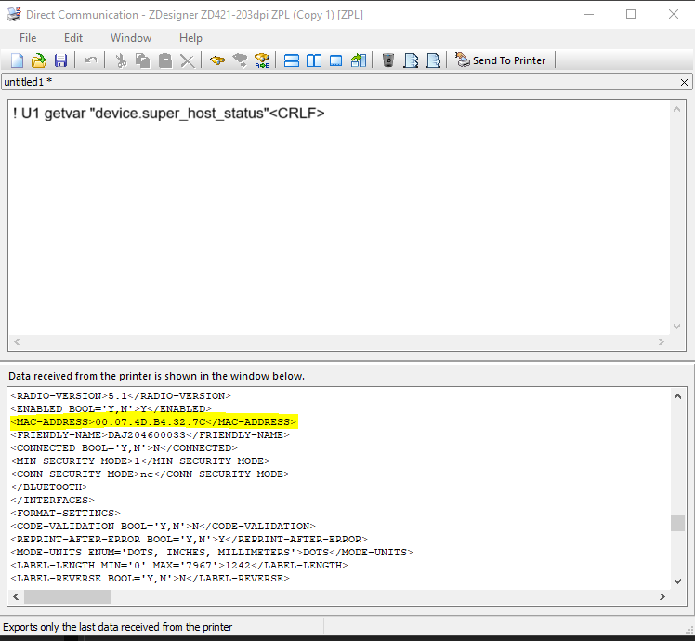
Task: Open the File menu
Action: pos(28,38)
